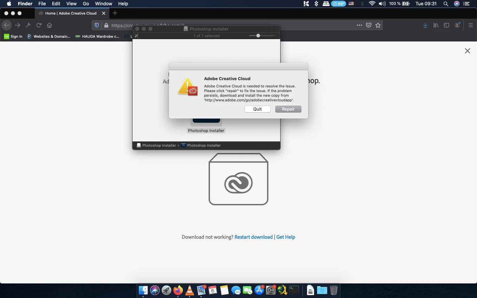Select the Home | Adobe Creative Cloud tab
The height and width of the screenshot is (298, 477).
click(x=71, y=13)
